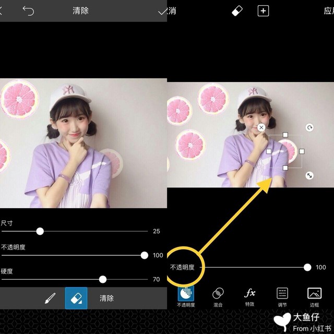
Task: Click the right panel opacity slider handle
Action: tap(307, 267)
